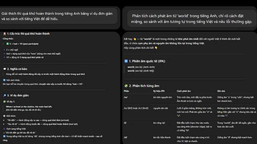
Task: Click the green check mark before the formula
Action: click(x=8, y=44)
